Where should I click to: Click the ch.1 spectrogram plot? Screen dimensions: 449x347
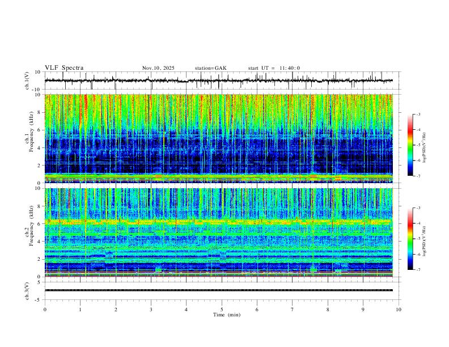(219, 138)
